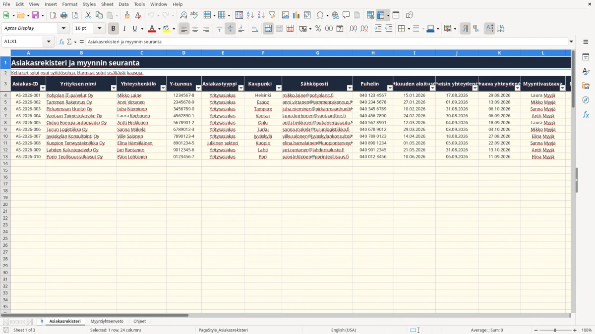Insert a comment
The width and height of the screenshot is (595, 334).
pyautogui.click(x=346, y=15)
